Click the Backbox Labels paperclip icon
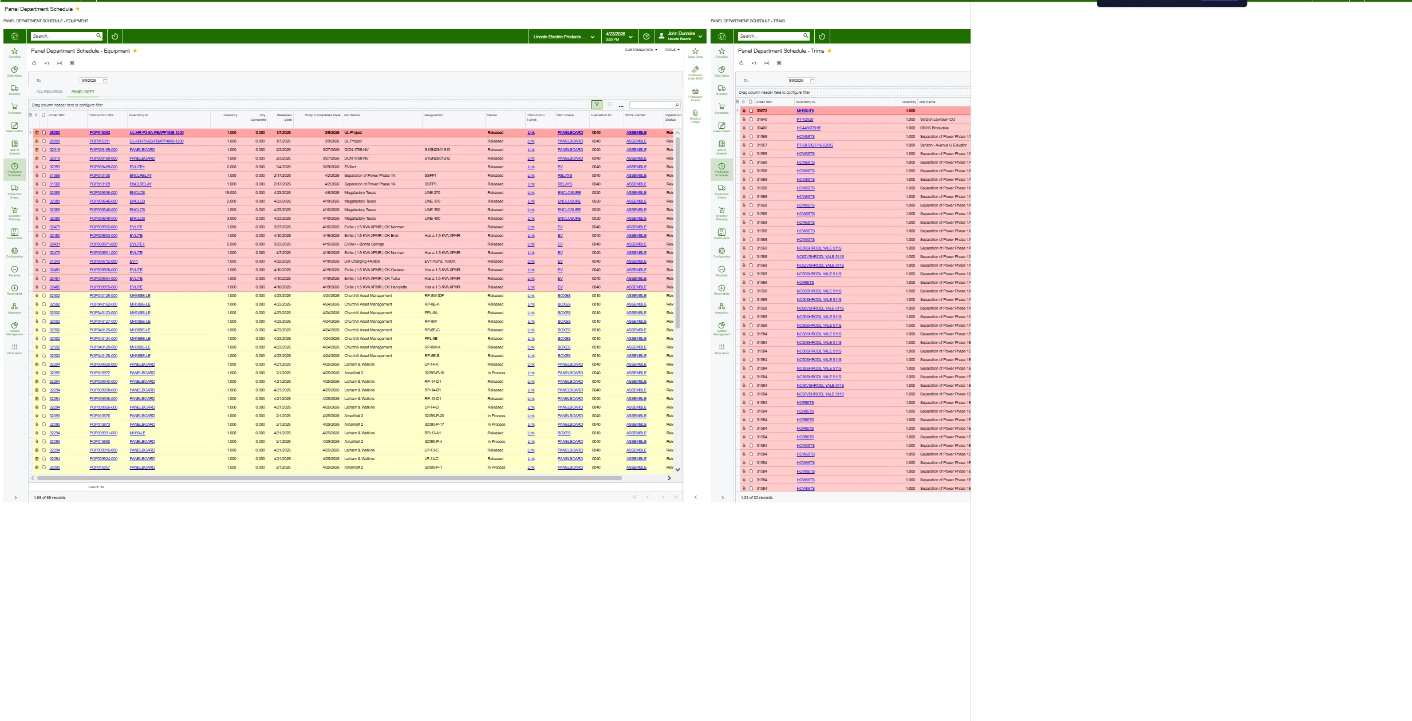Image resolution: width=1412 pixels, height=721 pixels. point(695,114)
